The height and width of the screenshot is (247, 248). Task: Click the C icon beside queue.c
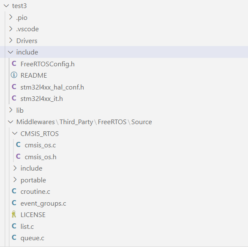pyautogui.click(x=14, y=238)
